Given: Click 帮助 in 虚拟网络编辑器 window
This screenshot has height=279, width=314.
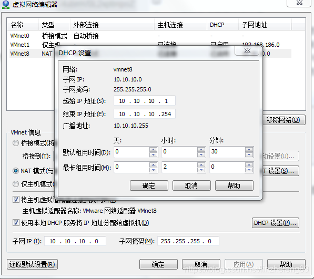Looking at the screenshot, I should pos(286,264).
